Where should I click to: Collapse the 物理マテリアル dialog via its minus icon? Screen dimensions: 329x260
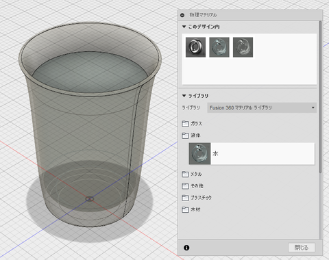182,15
